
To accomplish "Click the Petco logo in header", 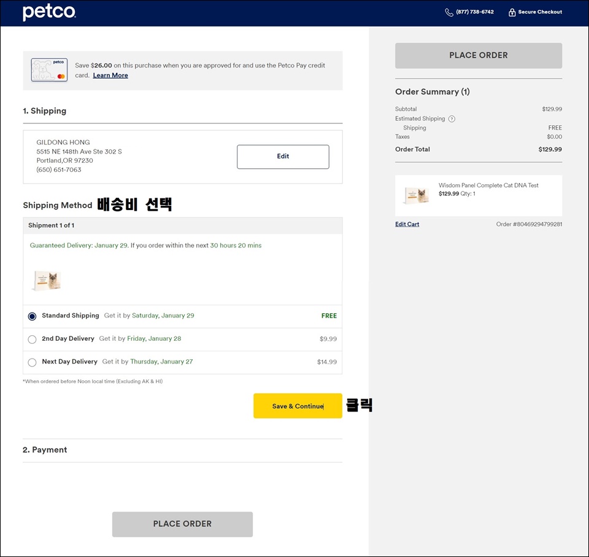I will [49, 12].
